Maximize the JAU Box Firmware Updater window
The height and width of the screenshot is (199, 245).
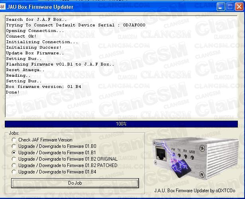[x=230, y=6]
